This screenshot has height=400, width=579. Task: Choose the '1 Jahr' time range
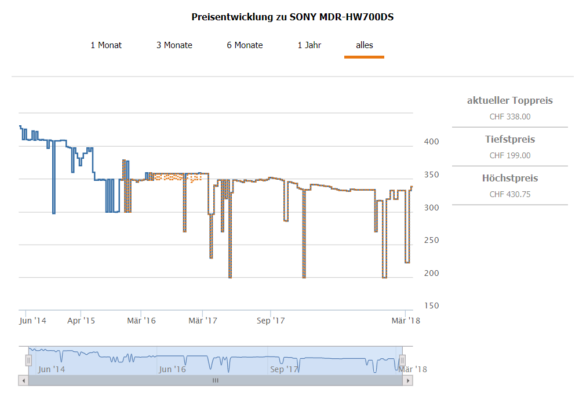(309, 45)
